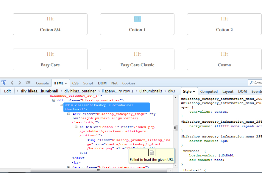Image resolution: width=262 pixels, height=173 pixels.
Task: Open the Cotton 8/4 category link
Action: tap(50, 30)
